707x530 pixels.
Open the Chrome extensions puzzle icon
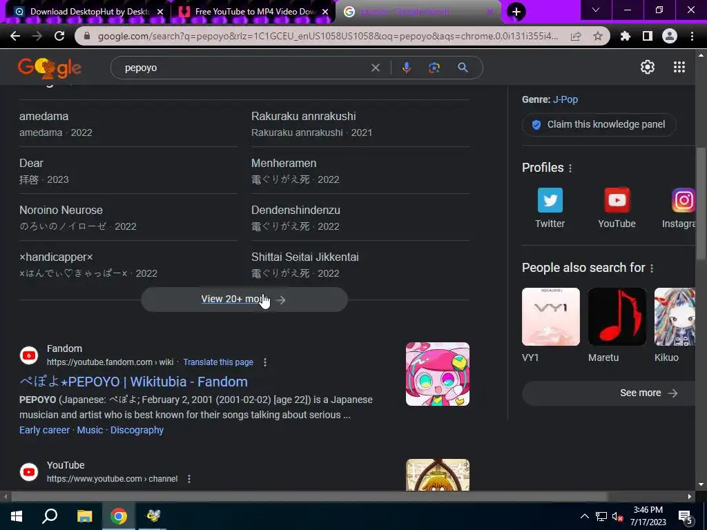(626, 36)
